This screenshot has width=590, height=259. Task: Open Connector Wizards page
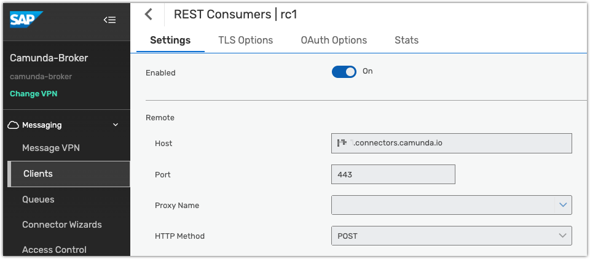coord(62,225)
